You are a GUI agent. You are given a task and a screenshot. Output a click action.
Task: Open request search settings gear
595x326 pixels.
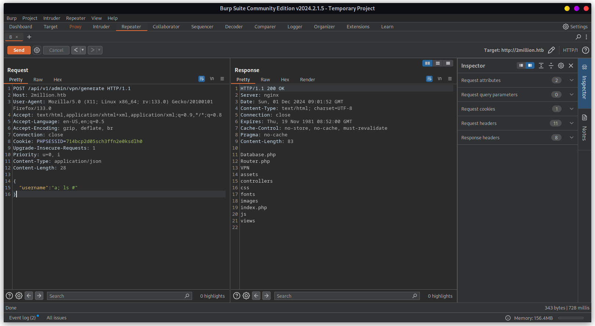[19, 295]
